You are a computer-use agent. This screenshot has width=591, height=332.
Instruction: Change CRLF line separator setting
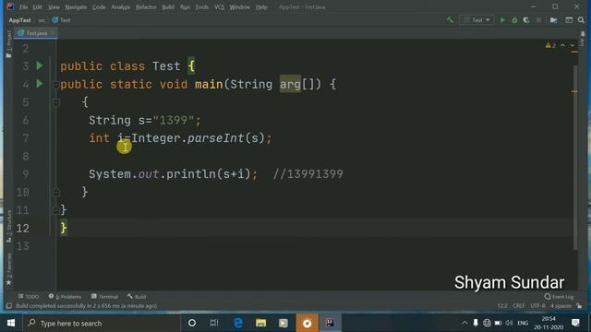(519, 306)
